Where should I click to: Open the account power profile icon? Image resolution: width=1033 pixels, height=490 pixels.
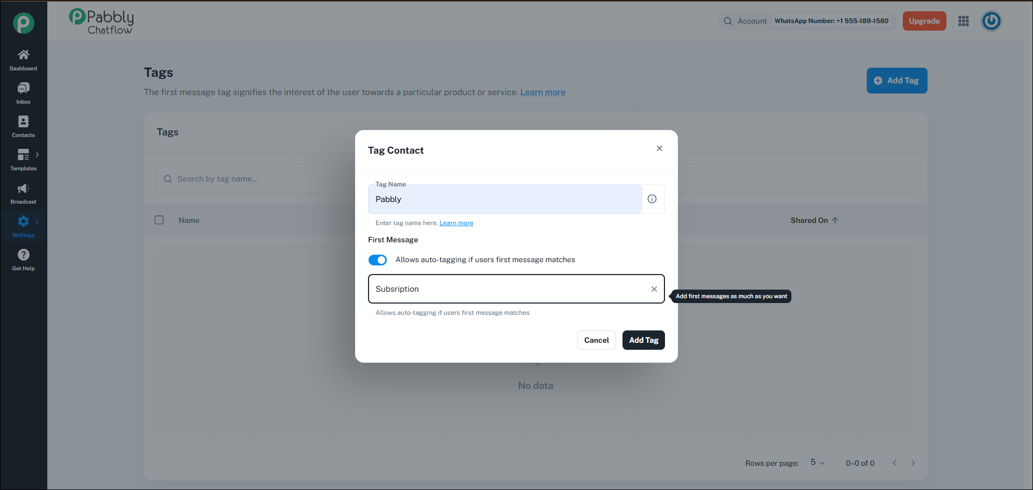pyautogui.click(x=991, y=21)
